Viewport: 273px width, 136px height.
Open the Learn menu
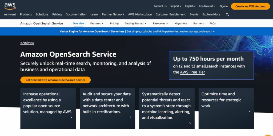click(94, 14)
